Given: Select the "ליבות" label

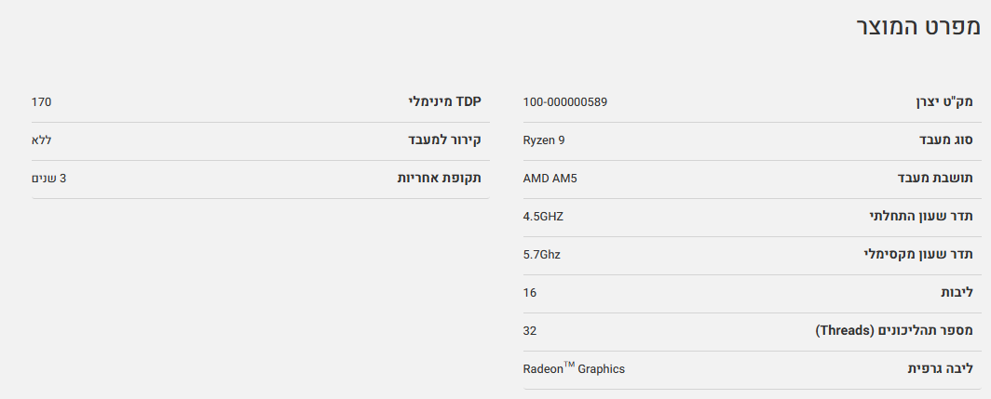Looking at the screenshot, I should [x=957, y=292].
